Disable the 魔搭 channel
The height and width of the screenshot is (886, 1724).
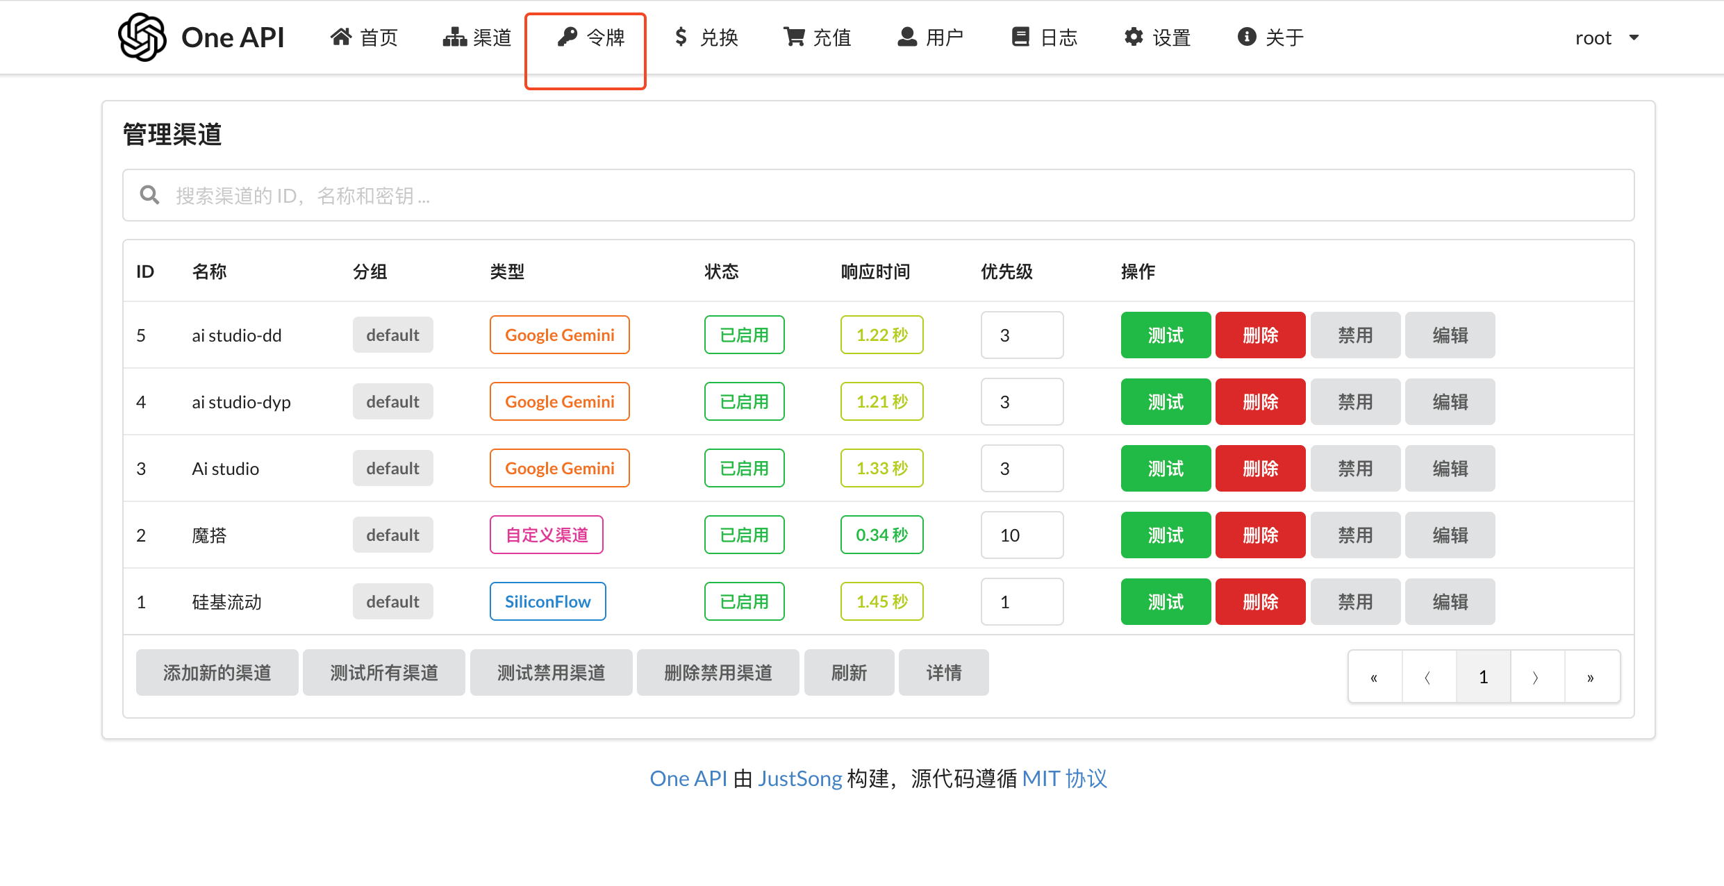click(1355, 535)
